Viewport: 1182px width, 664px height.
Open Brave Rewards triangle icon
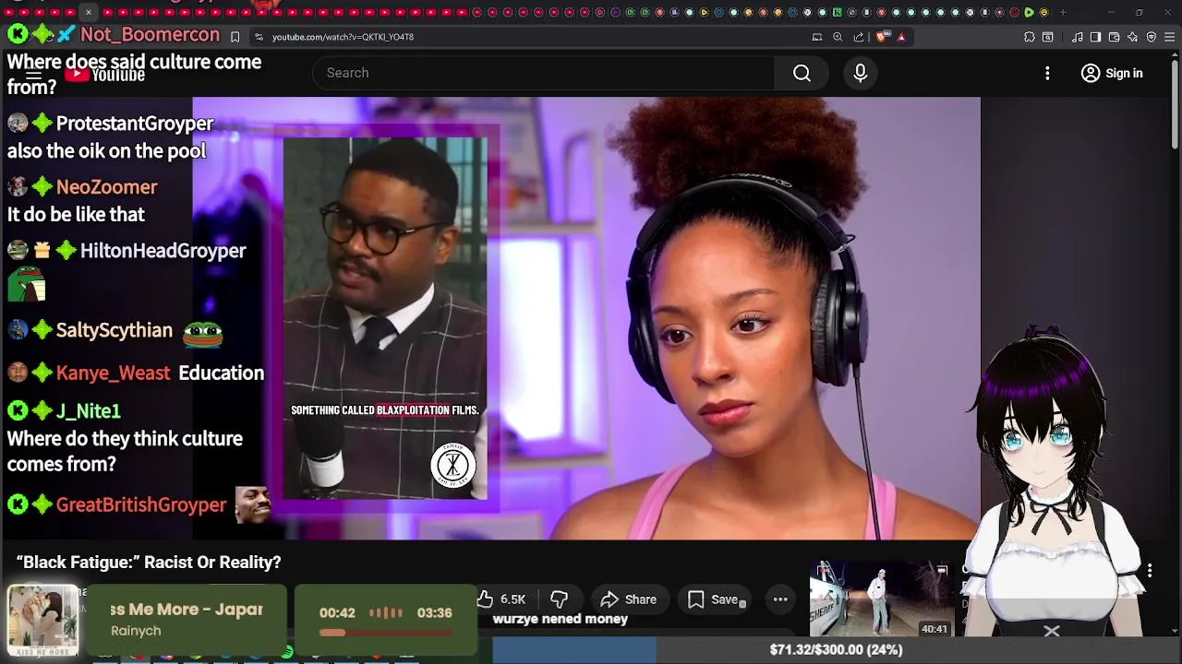[x=901, y=37]
